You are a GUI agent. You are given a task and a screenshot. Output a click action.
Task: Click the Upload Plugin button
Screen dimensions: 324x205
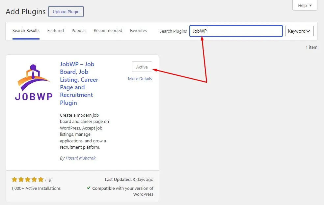(66, 12)
